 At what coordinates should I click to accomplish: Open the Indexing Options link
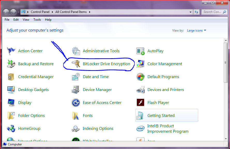(x=98, y=129)
